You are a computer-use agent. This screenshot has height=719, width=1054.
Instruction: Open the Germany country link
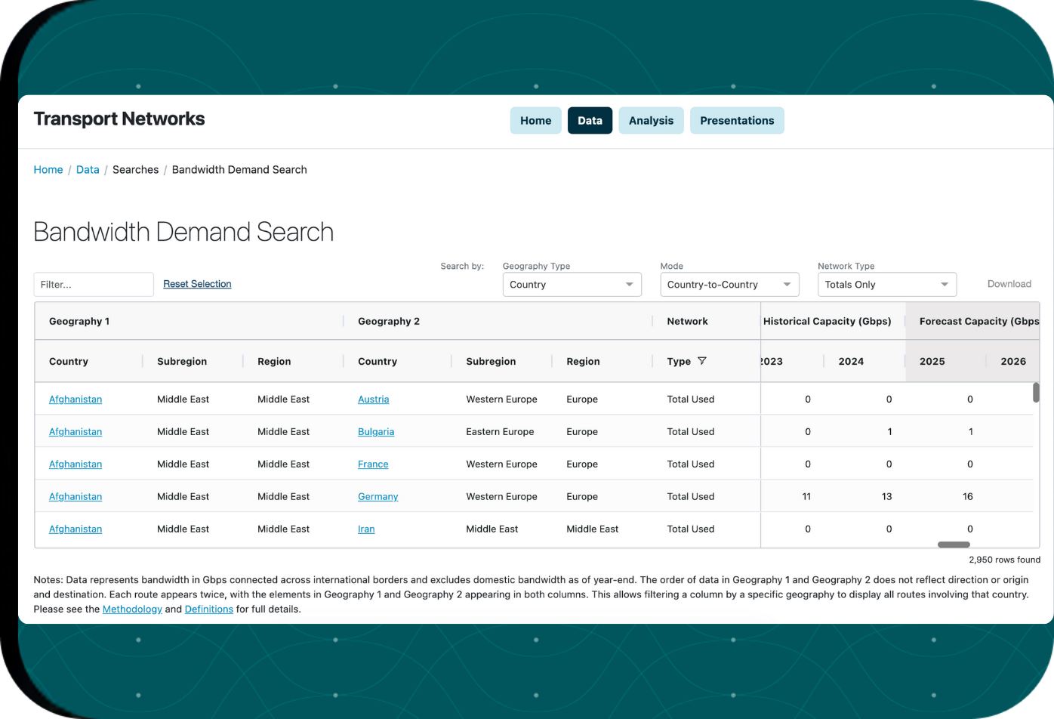click(x=378, y=496)
